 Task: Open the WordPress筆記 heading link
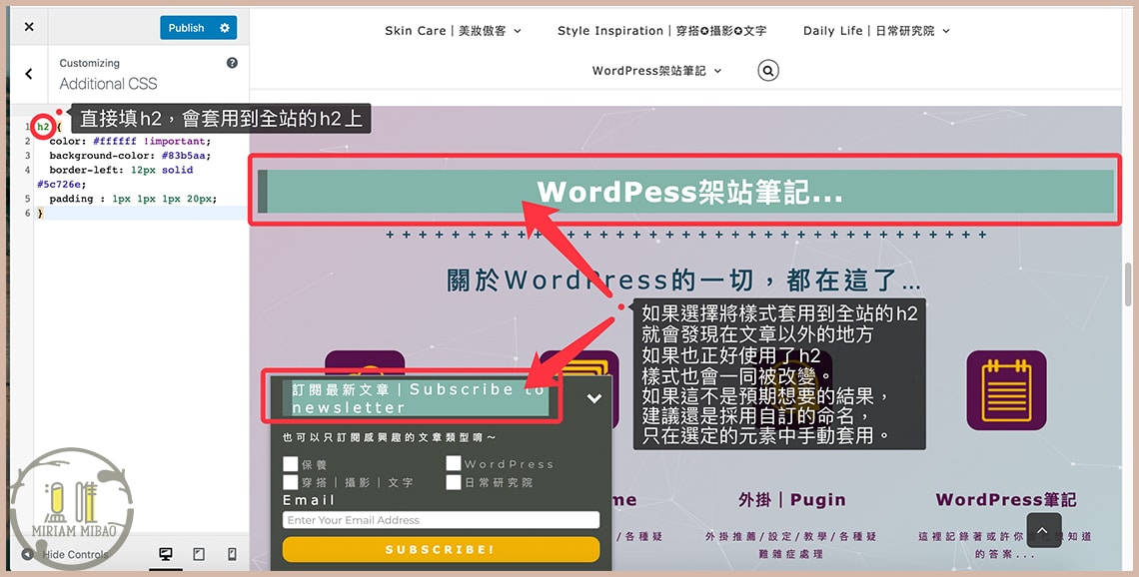coord(1006,499)
